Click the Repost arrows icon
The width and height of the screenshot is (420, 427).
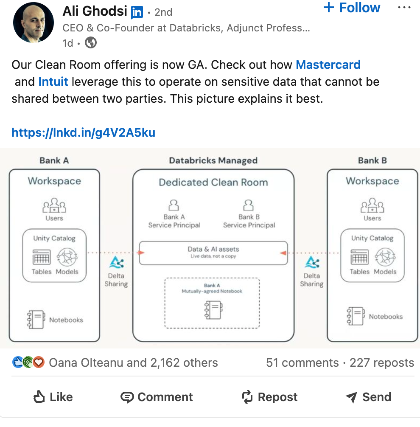(246, 397)
